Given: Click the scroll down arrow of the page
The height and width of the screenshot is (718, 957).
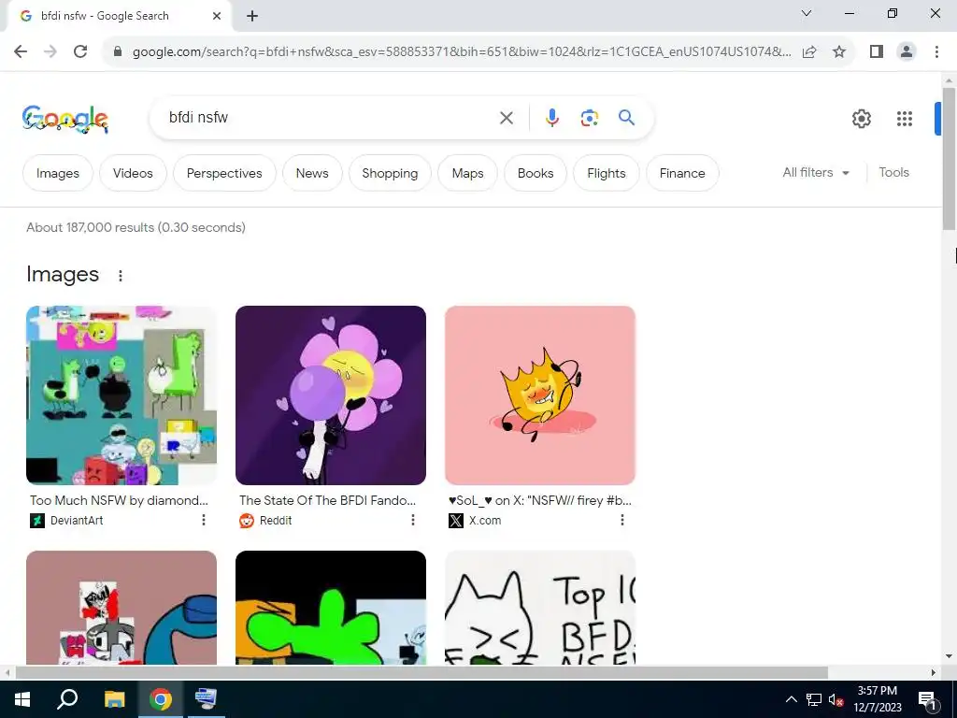Looking at the screenshot, I should pyautogui.click(x=949, y=656).
